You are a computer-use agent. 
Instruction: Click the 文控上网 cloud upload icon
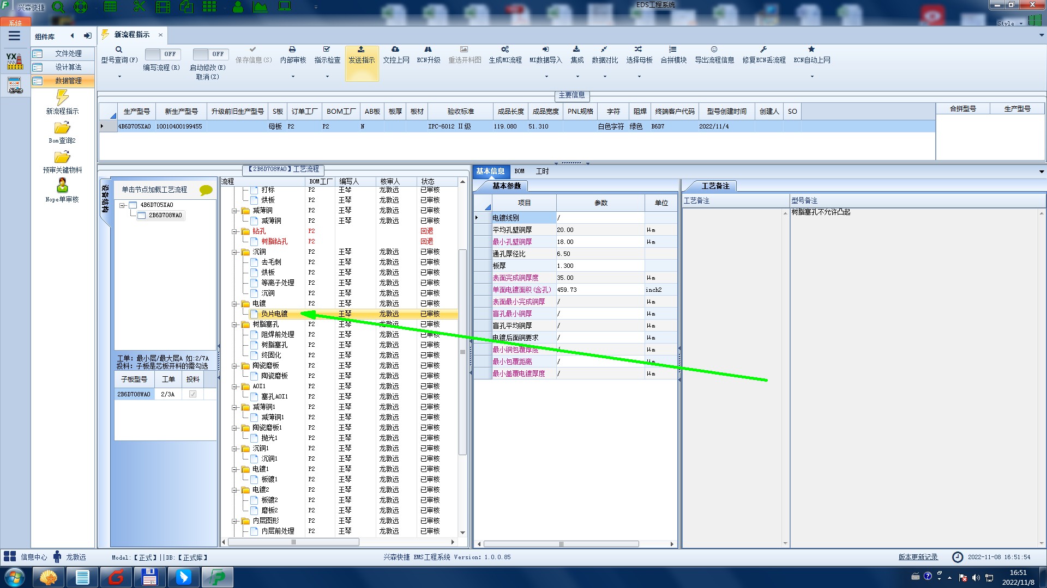click(395, 50)
